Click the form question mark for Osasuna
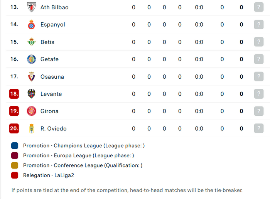Screen dimensions: 270x199 (x=259, y=76)
